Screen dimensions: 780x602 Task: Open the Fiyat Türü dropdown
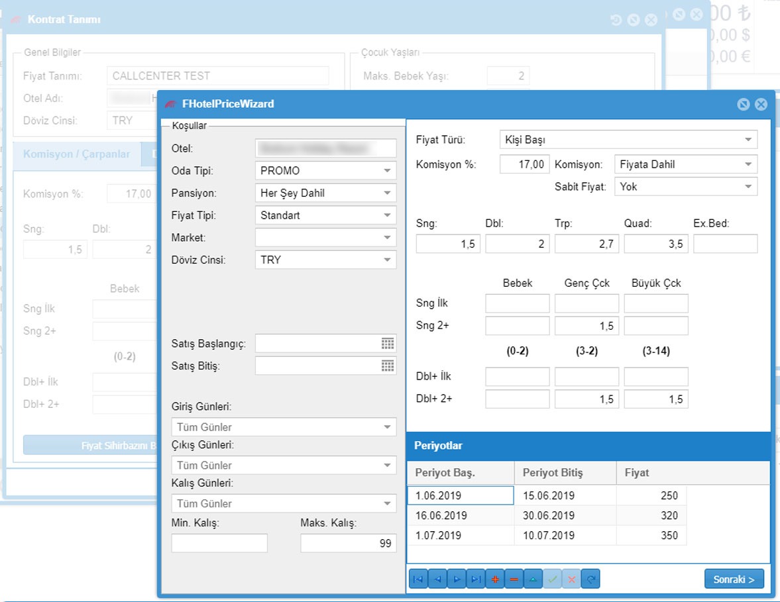click(748, 140)
